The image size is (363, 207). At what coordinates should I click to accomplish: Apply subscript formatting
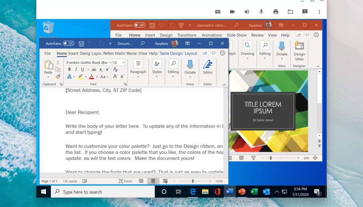101,69
